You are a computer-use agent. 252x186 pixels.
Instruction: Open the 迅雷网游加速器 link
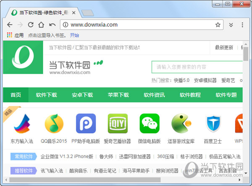(135, 157)
